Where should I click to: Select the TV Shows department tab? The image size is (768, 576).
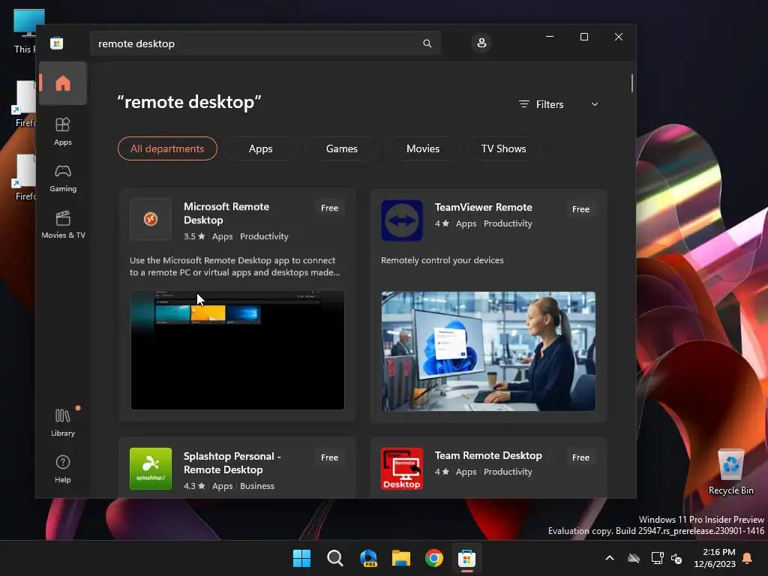(503, 148)
